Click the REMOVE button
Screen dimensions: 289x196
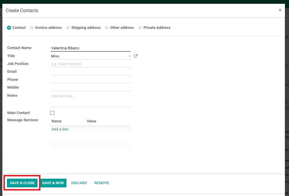(102, 183)
